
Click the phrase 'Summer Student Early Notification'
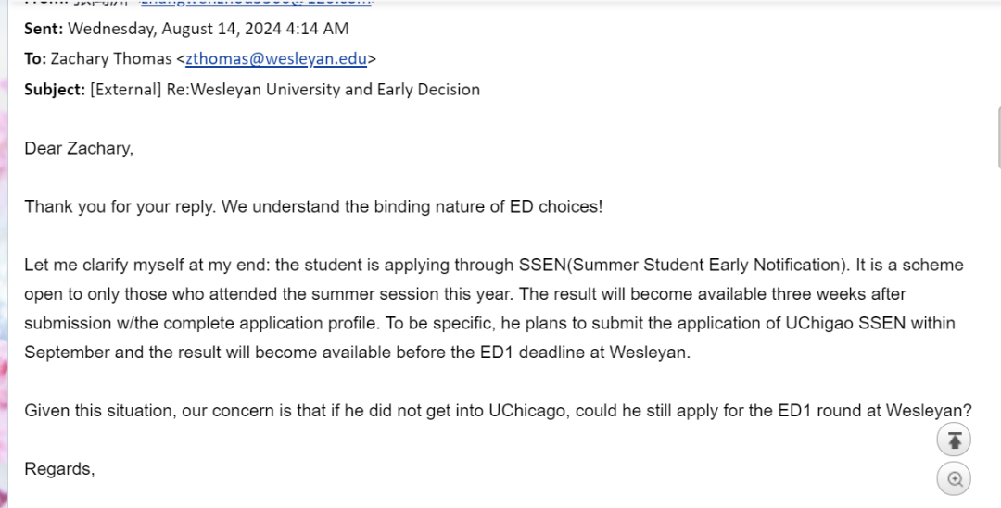tap(707, 266)
